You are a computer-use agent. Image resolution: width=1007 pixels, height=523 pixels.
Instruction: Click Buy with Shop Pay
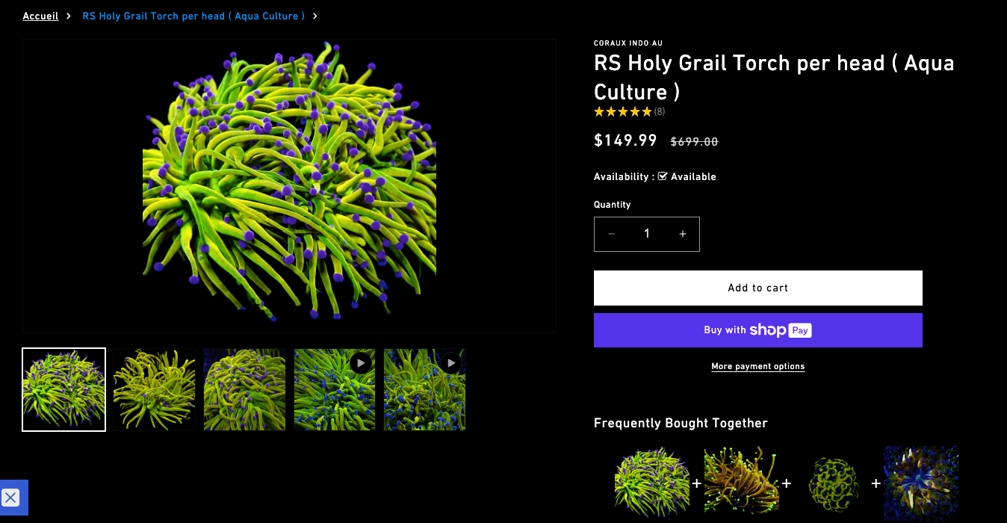click(757, 329)
